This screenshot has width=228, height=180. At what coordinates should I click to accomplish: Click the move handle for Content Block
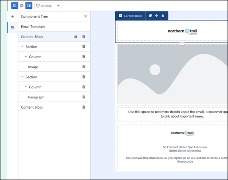(157, 16)
